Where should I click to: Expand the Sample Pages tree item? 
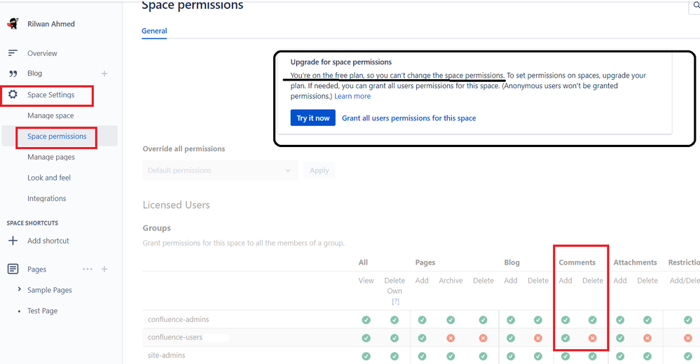tap(19, 290)
